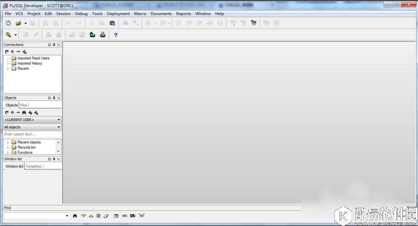Click the active Explain Plan icon in the top toolbar
Screen dimensions: 418x226
pos(254,23)
